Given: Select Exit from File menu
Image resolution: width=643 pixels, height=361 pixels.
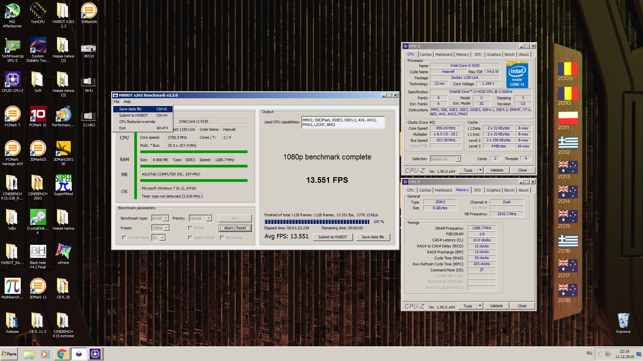Looking at the screenshot, I should tap(143, 128).
